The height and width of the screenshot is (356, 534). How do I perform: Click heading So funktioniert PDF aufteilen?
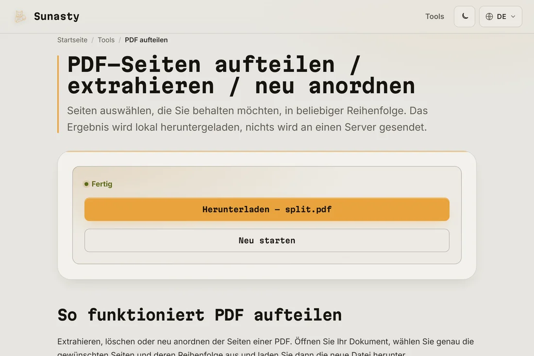(200, 315)
